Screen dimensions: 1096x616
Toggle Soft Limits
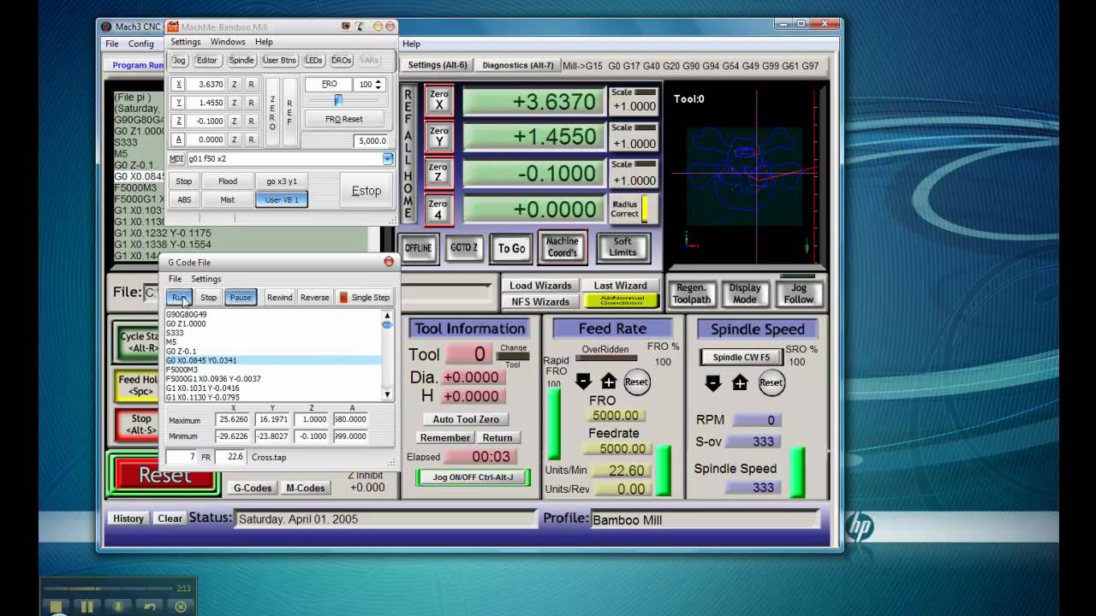pos(622,247)
